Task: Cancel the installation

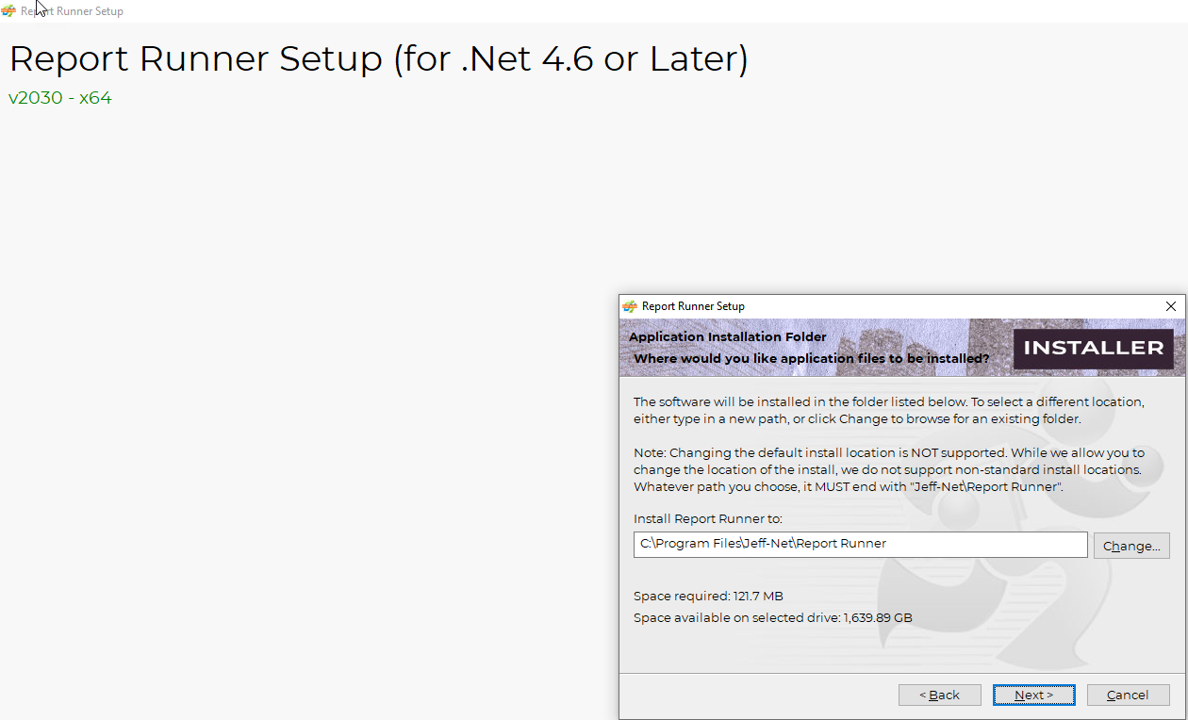Action: click(1128, 695)
